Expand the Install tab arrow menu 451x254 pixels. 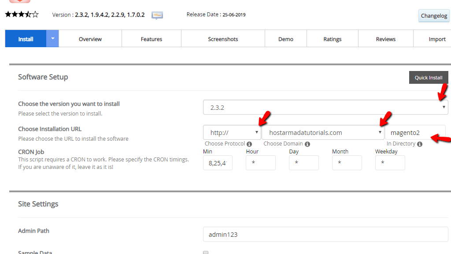[x=52, y=39]
